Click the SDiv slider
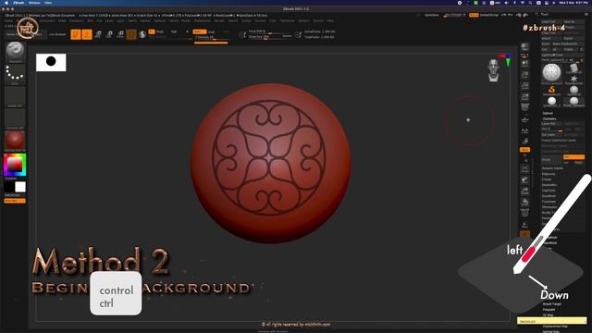592x333 pixels. (552, 129)
